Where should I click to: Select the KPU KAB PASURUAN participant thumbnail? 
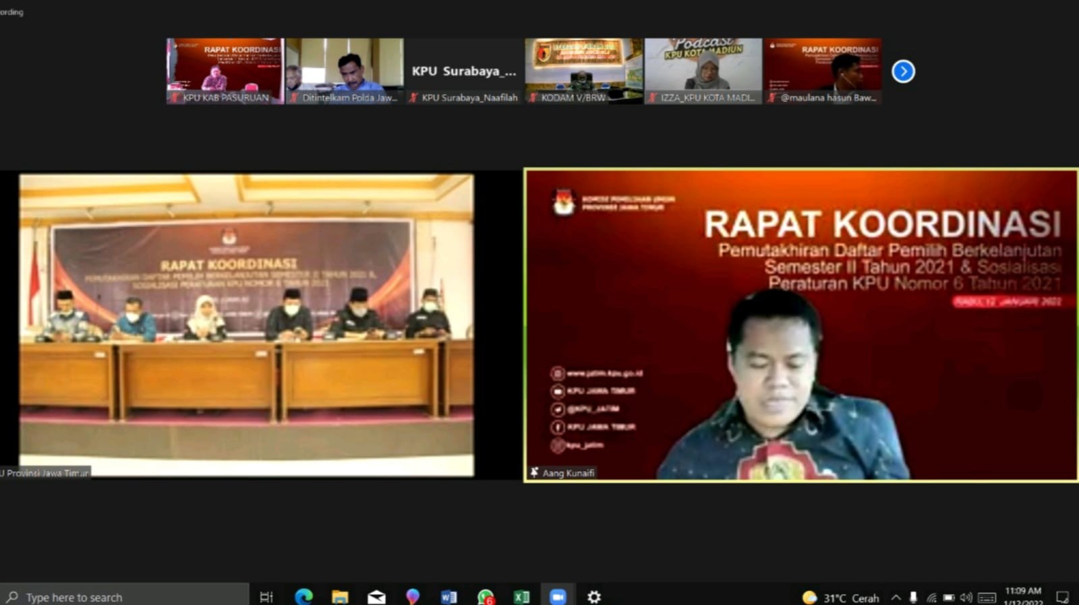tap(225, 71)
